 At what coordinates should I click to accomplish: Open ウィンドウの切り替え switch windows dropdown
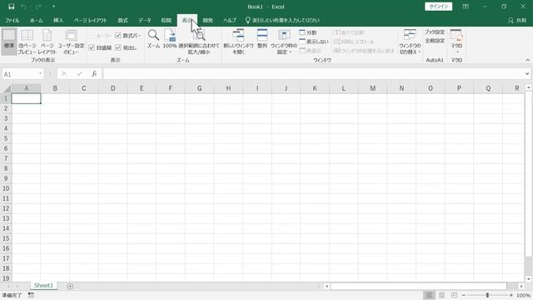click(410, 42)
